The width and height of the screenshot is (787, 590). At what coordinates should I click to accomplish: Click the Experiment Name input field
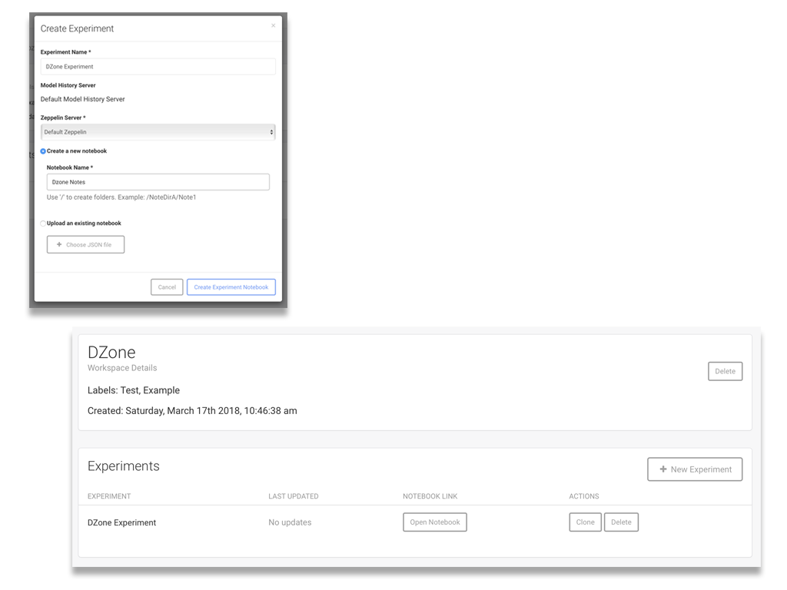click(158, 67)
